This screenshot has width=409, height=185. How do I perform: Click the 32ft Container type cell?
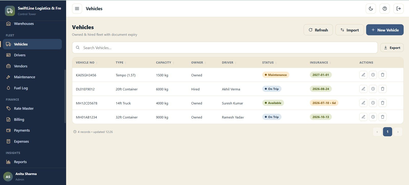[127, 117]
